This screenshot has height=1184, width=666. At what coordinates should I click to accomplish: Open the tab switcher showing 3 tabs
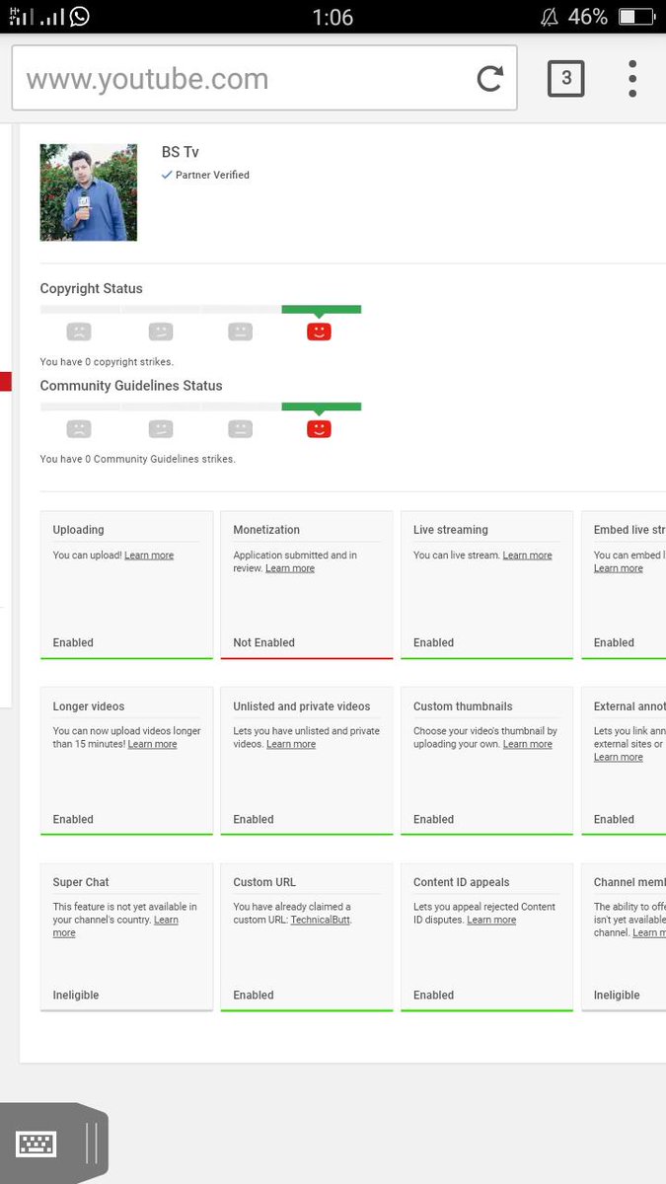point(566,79)
